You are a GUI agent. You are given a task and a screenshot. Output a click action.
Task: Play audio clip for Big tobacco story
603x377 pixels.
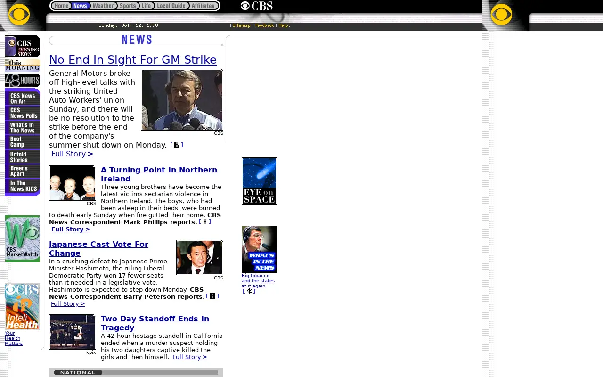pyautogui.click(x=249, y=291)
